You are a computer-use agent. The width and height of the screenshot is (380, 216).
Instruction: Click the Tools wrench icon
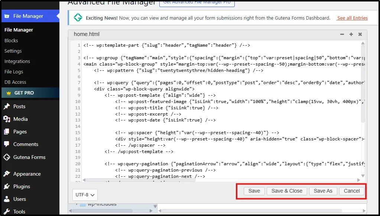(7, 212)
